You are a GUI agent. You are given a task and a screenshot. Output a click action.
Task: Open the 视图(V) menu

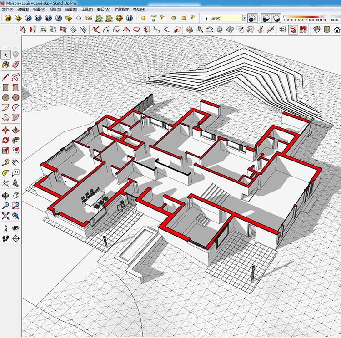[x=39, y=10]
